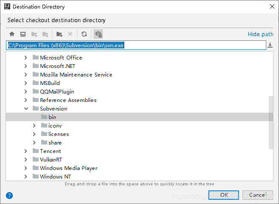279x204 pixels.
Task: Expand the iconv folder
Action: (x=34, y=125)
